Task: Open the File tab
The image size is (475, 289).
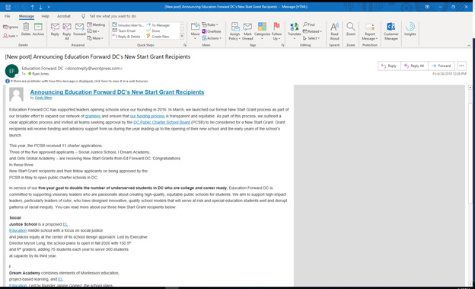Action: point(8,16)
